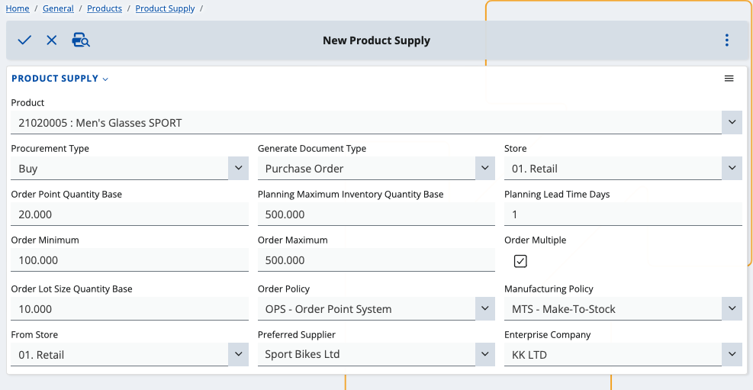
Task: Expand the Product dropdown arrow
Action: coord(732,122)
